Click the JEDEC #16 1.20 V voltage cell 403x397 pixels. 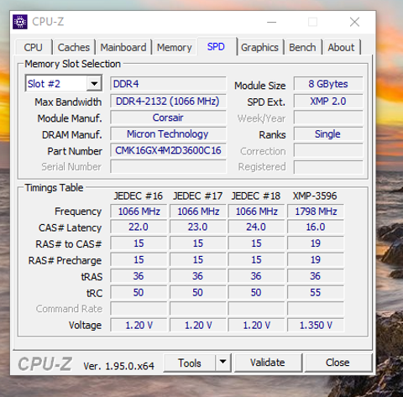click(x=139, y=325)
